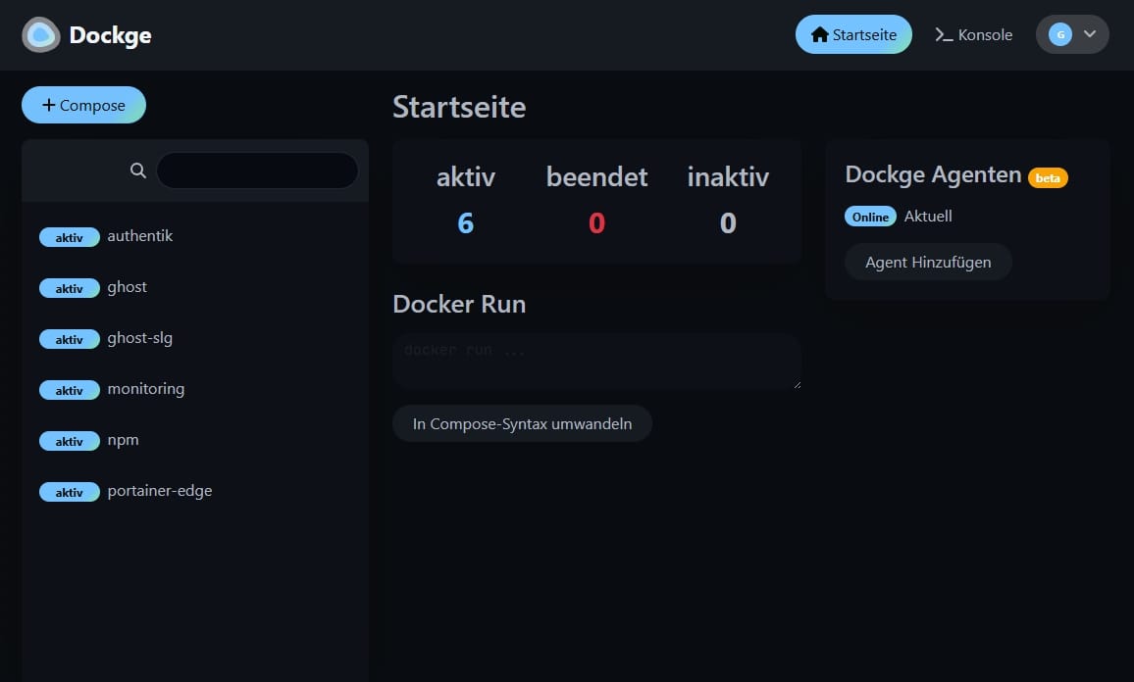Click In Compose-Syntax umwandeln button
This screenshot has height=682, width=1134.
(522, 423)
